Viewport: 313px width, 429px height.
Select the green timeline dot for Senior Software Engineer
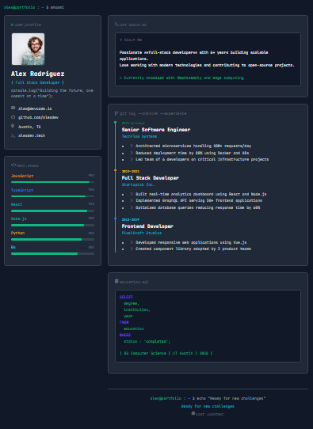pos(115,123)
